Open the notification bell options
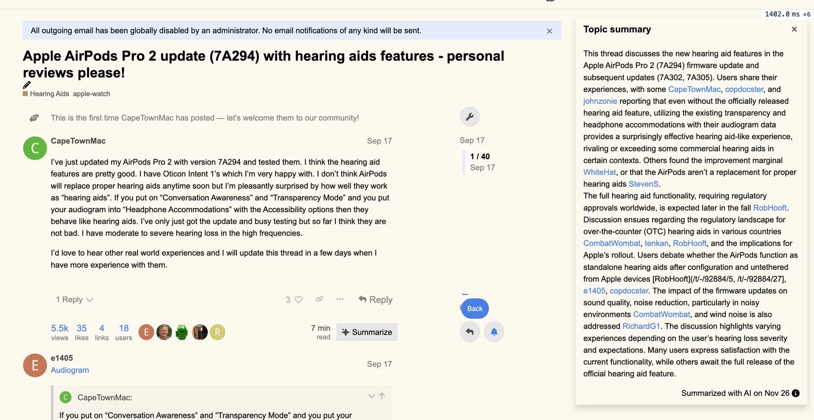This screenshot has width=814, height=420. 494,332
